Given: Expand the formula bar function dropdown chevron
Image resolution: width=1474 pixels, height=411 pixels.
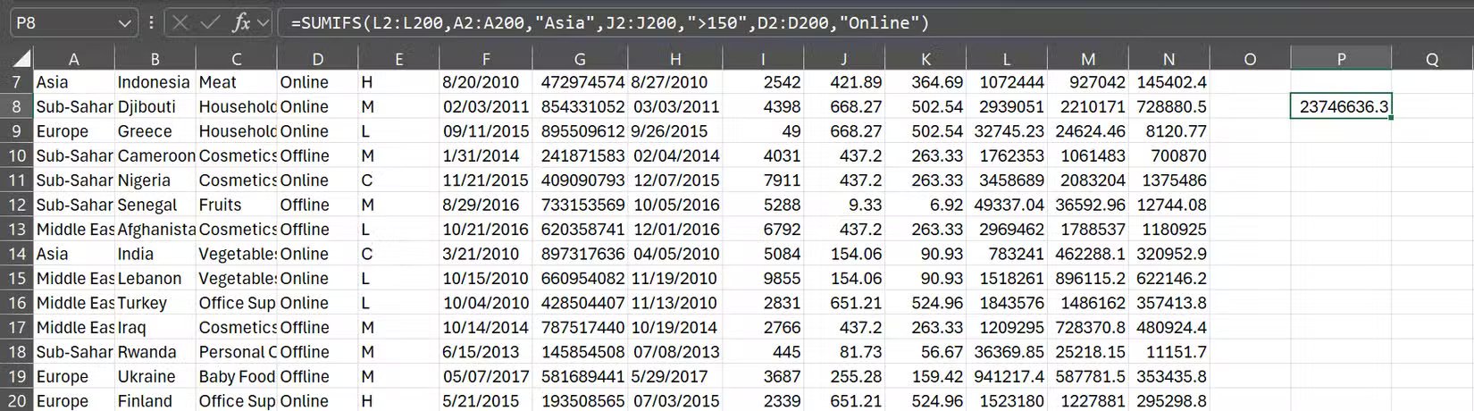Looking at the screenshot, I should point(263,23).
